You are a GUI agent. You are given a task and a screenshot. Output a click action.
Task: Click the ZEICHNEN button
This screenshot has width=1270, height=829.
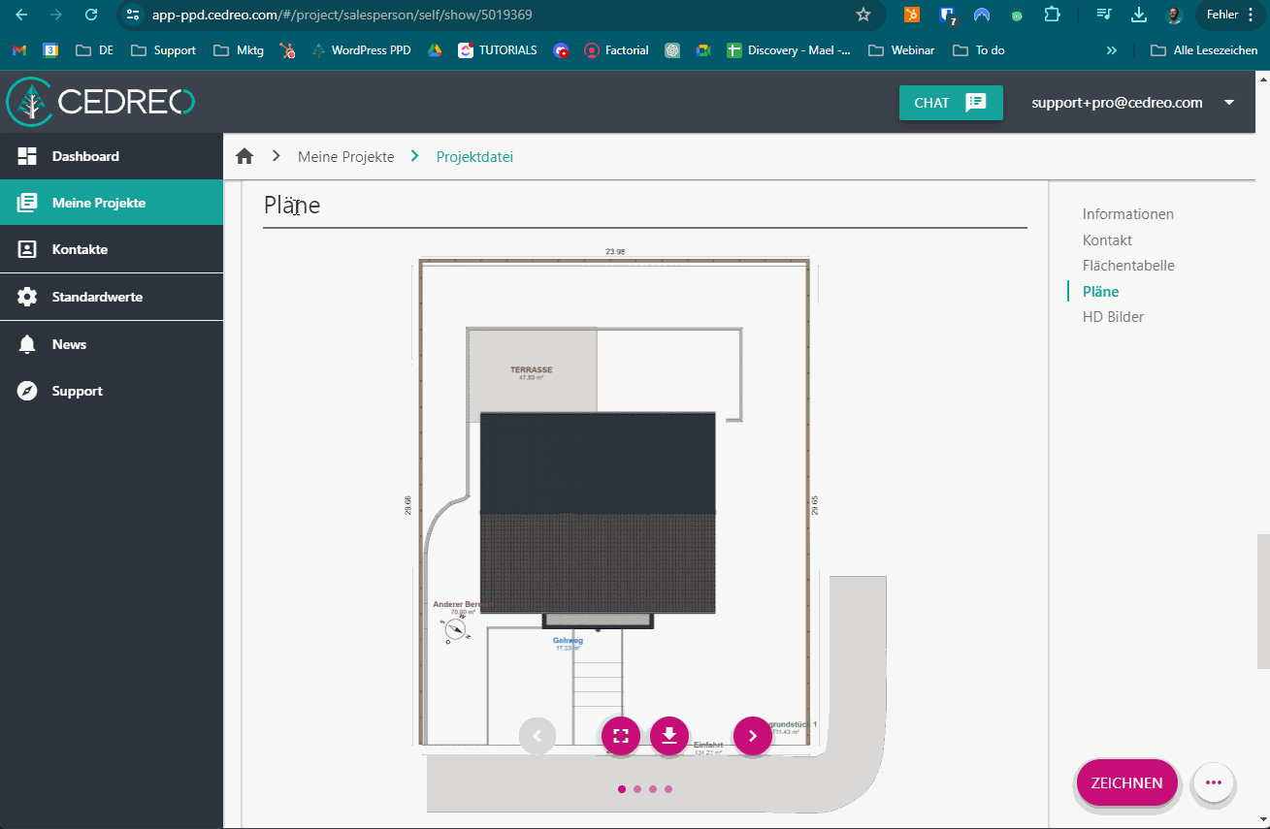1126,782
